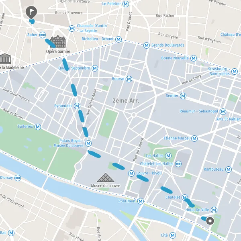Click the Hôtel De Ville metro icon
This screenshot has width=241, height=241.
point(214,210)
